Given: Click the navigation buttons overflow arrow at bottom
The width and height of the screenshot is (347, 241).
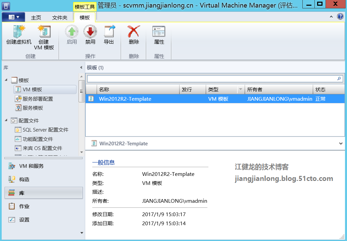Looking at the screenshot, I should tap(82, 233).
